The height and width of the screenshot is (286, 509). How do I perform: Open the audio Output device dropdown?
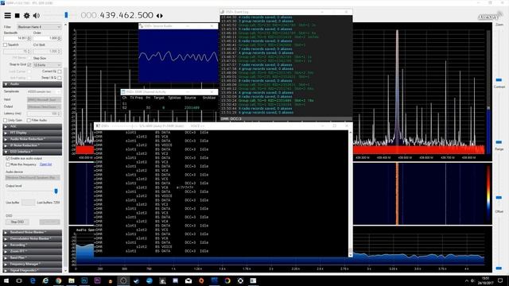44,106
